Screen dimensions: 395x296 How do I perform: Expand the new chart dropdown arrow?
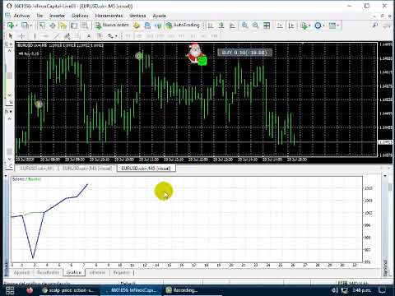pyautogui.click(x=16, y=25)
